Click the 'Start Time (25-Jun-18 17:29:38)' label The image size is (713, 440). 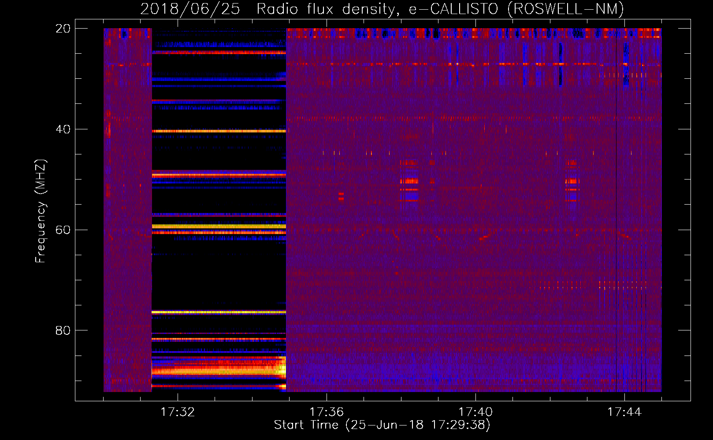tap(382, 425)
